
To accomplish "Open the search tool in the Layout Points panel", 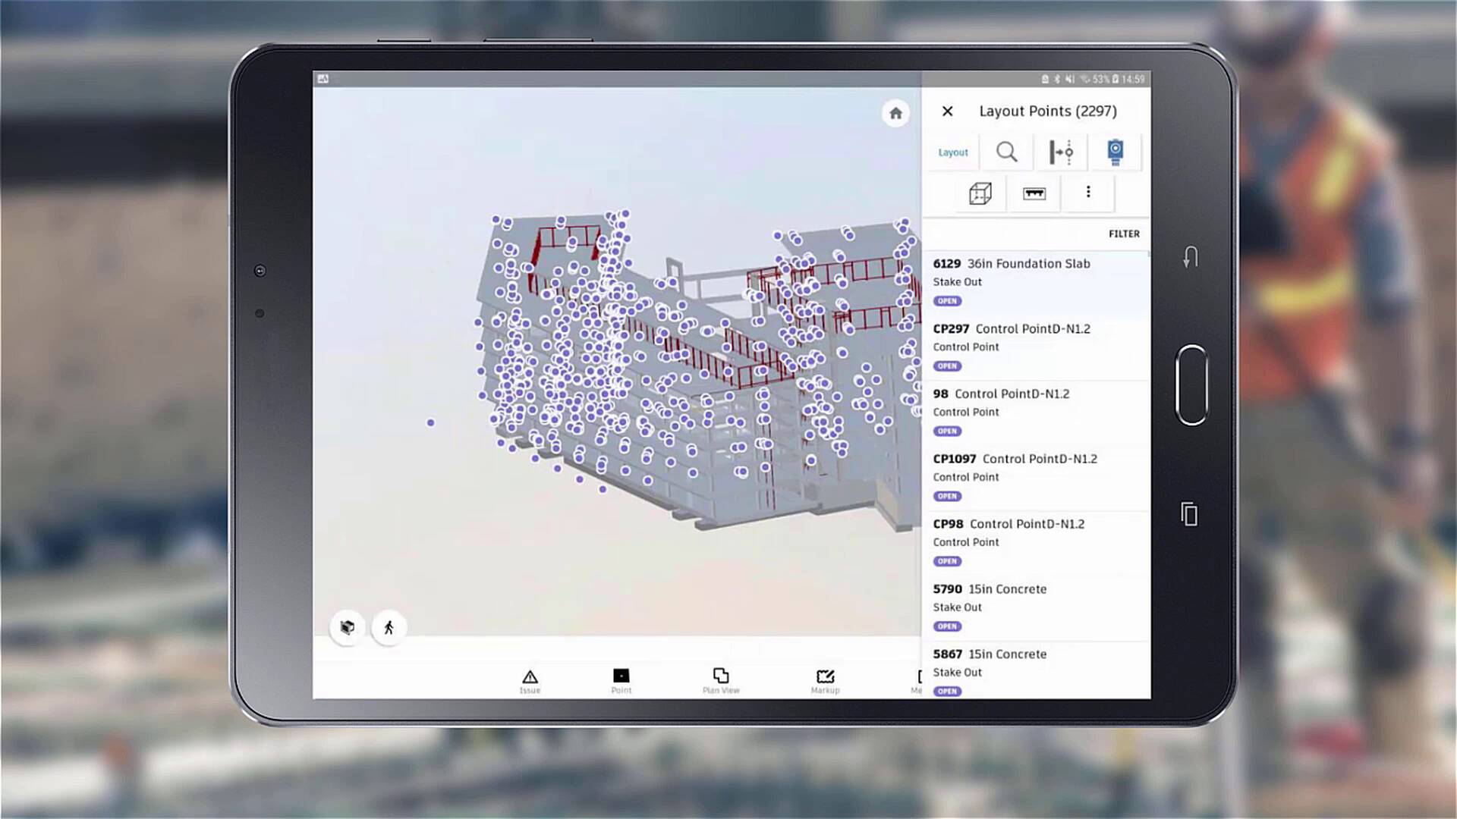I will point(1006,152).
